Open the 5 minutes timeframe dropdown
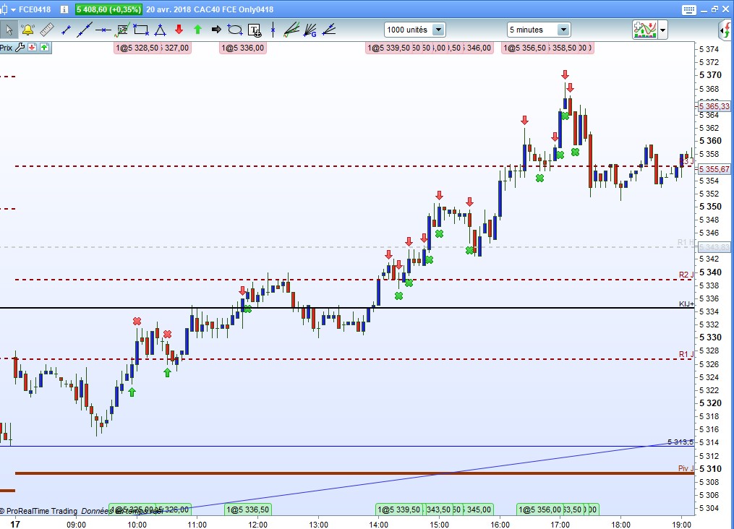Image resolution: width=734 pixels, height=529 pixels. pyautogui.click(x=538, y=30)
